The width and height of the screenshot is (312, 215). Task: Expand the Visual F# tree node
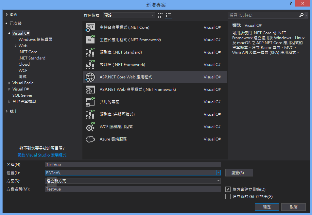(9, 89)
